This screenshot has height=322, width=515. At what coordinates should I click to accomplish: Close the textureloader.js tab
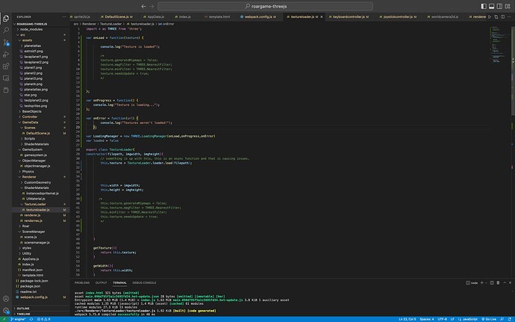coord(322,16)
